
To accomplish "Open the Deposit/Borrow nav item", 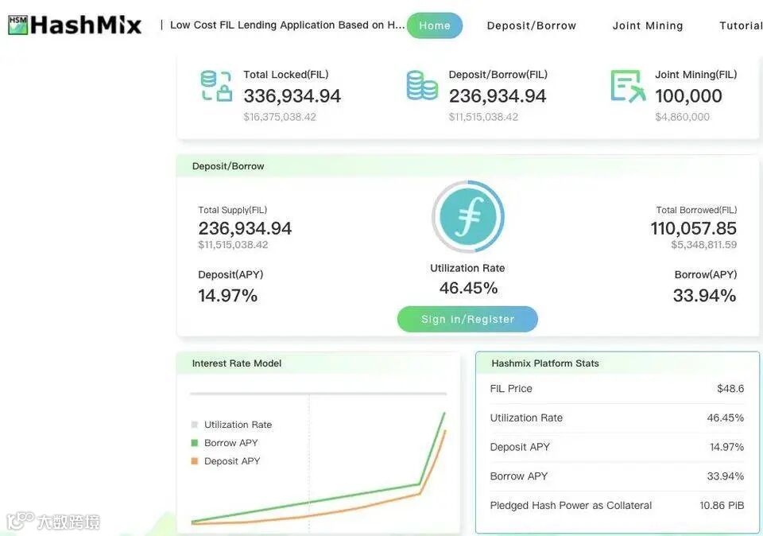I will tap(532, 25).
